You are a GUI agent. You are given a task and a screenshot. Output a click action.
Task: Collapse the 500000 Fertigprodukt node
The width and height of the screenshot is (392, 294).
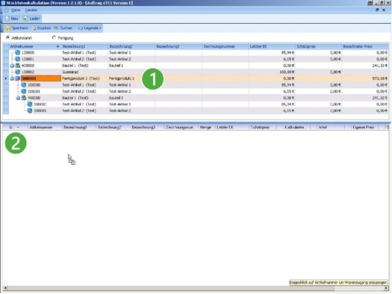pyautogui.click(x=12, y=78)
